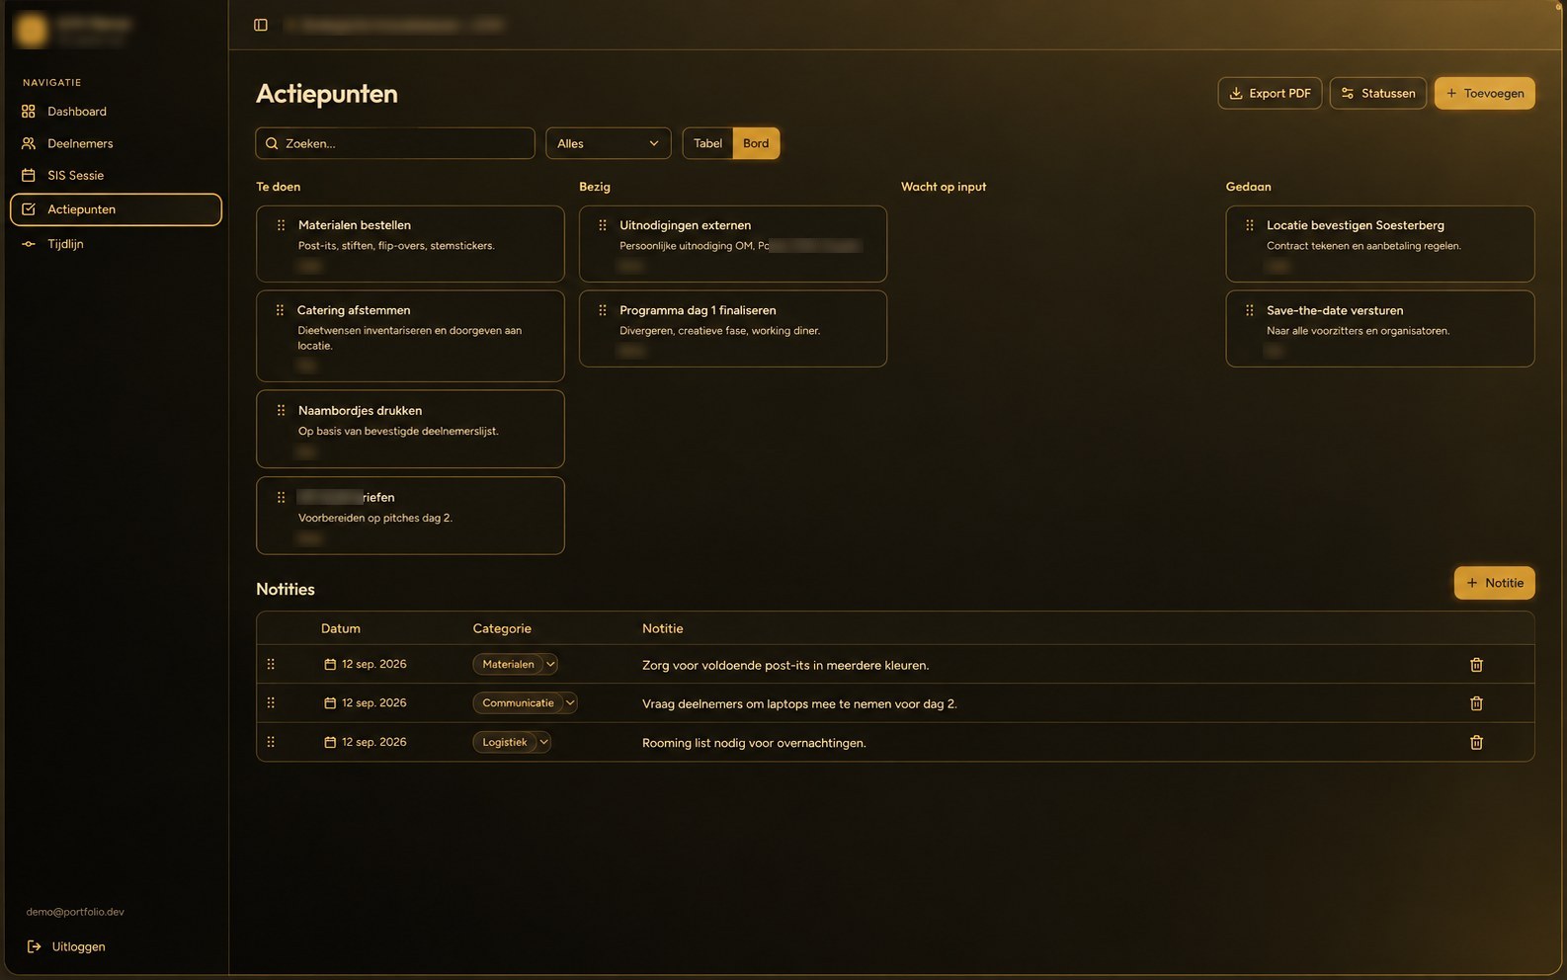Click drag handle of Logistiek note row
Image resolution: width=1567 pixels, height=980 pixels.
(271, 742)
